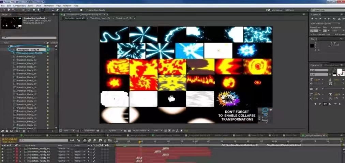Click the Brainstorm icon in timeline
The height and width of the screenshot is (163, 345).
click(x=100, y=140)
